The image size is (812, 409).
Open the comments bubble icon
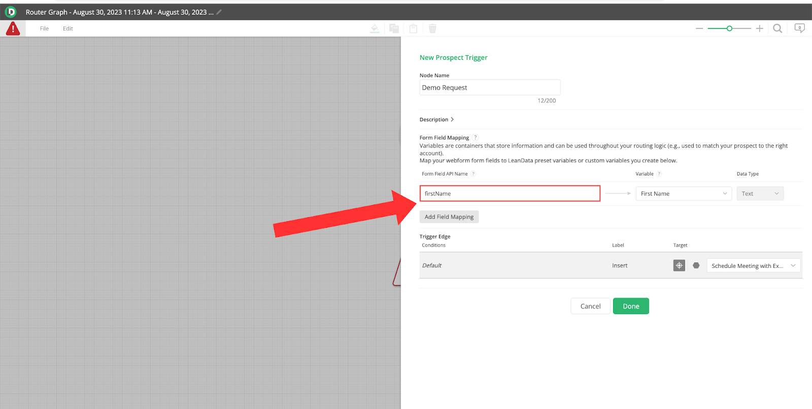click(799, 28)
